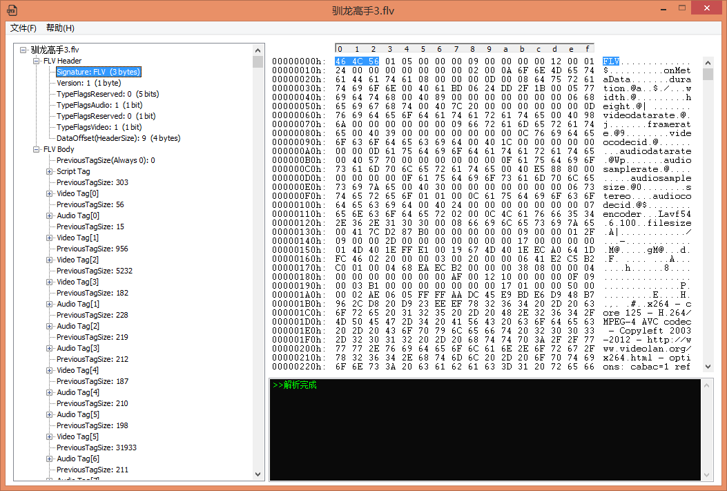This screenshot has width=727, height=491.
Task: Click ASCII text 'videodatarate.@.'
Action: click(647, 115)
